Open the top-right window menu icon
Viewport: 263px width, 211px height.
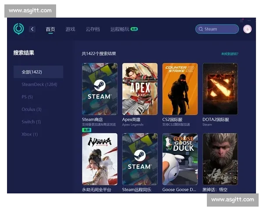click(242, 20)
